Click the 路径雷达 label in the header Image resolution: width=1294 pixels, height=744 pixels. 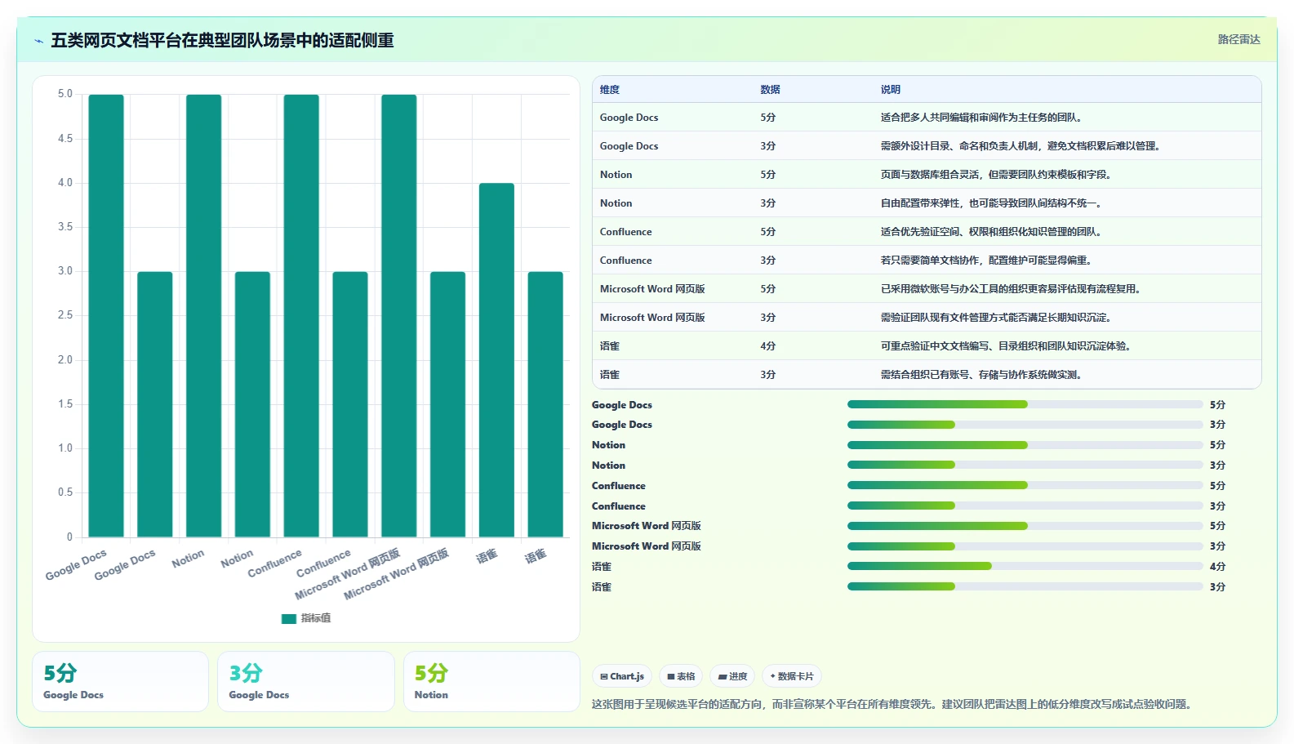click(1238, 39)
